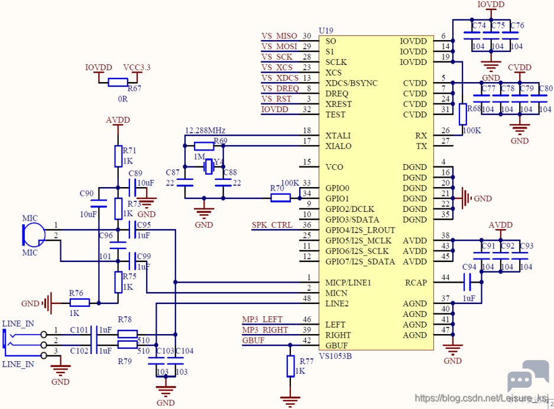The height and width of the screenshot is (409, 554).
Task: Select the GPIO4/I2S_LROUT pin name
Action: (x=360, y=230)
